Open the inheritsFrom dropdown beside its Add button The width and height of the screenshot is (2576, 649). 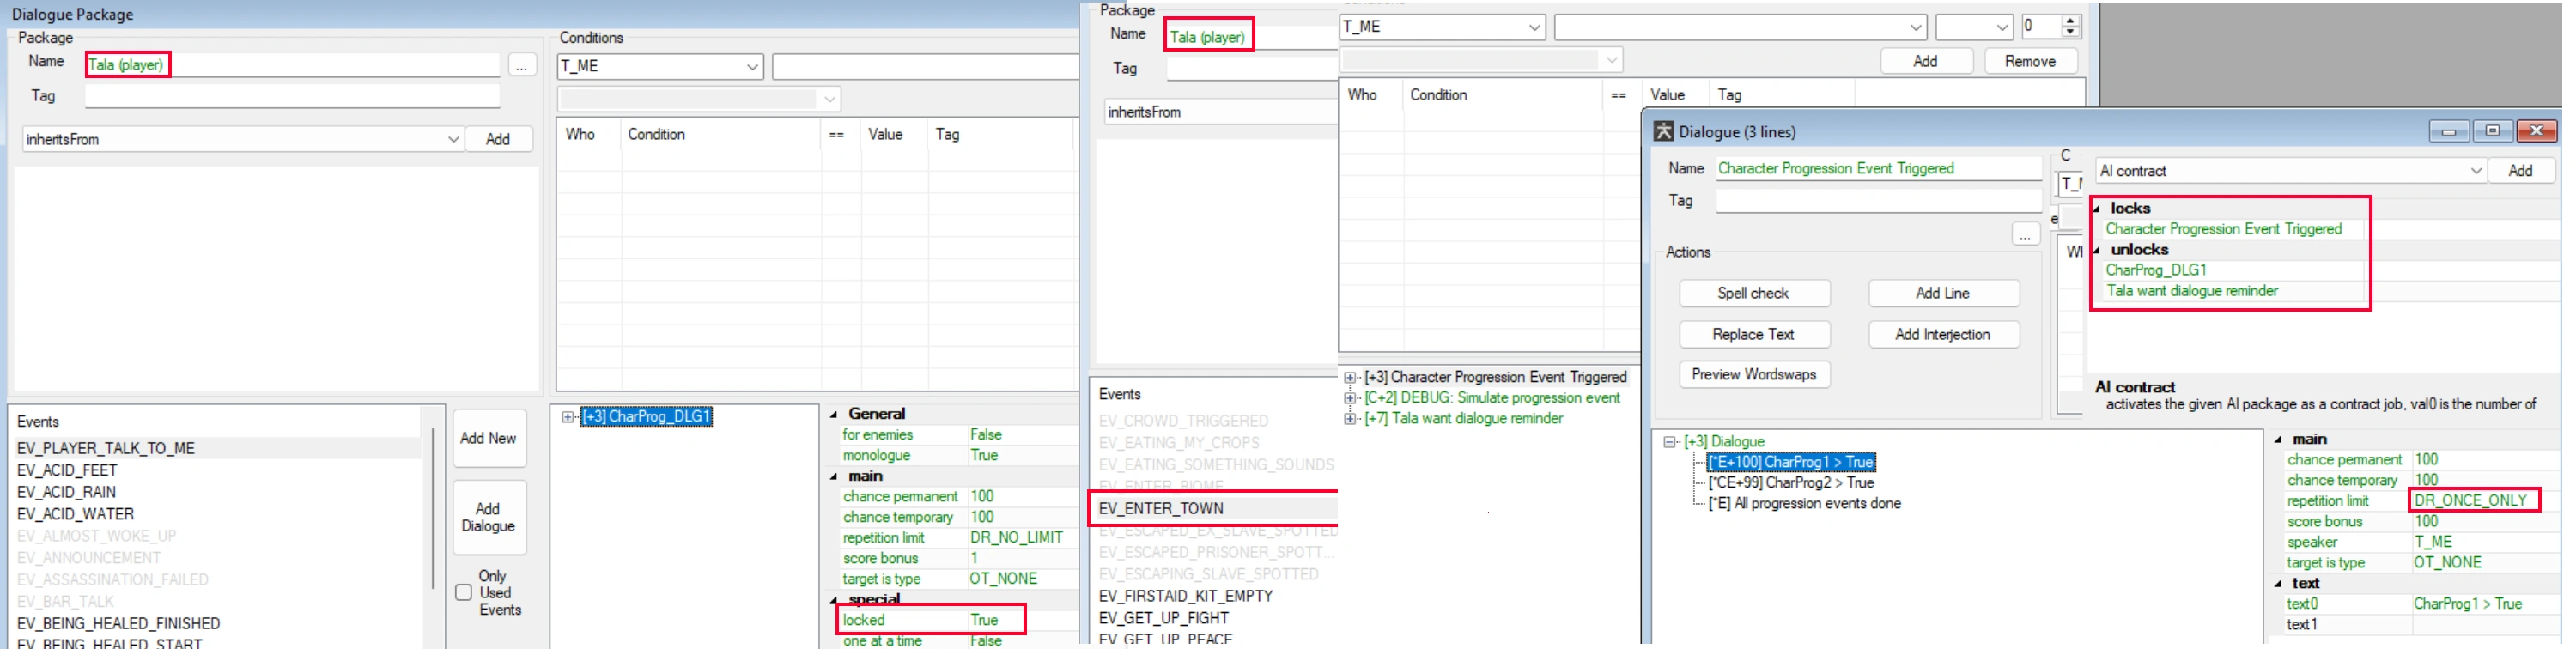pos(453,139)
